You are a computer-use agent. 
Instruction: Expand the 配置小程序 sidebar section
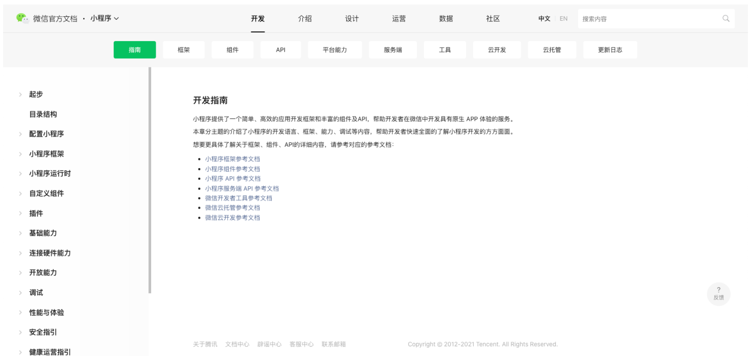47,134
